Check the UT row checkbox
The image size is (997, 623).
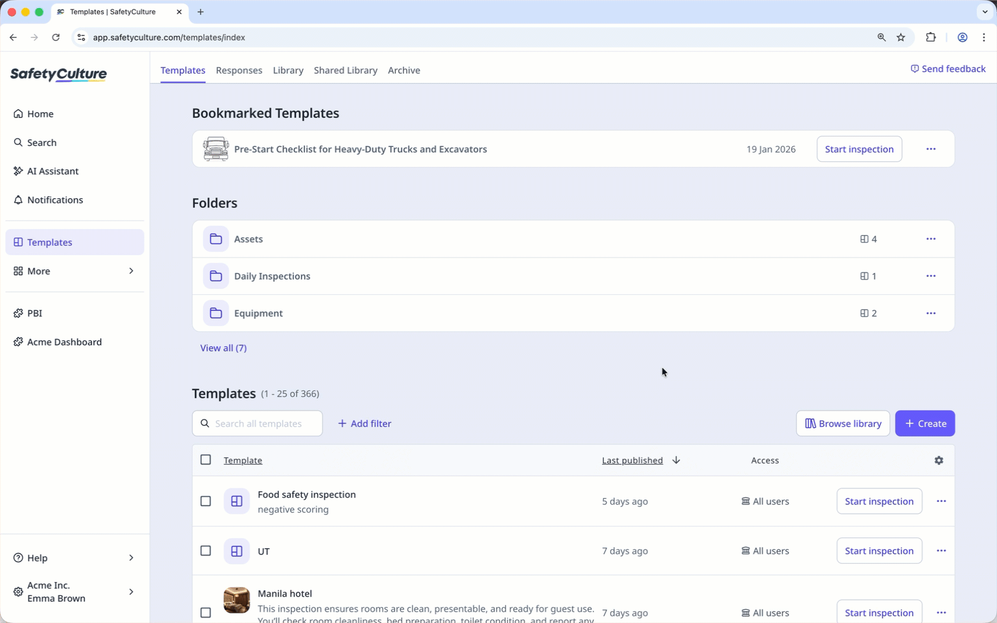(x=205, y=551)
